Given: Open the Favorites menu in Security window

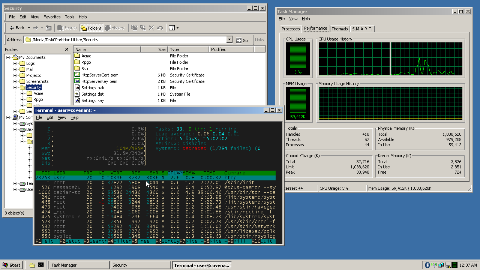Looking at the screenshot, I should click(52, 17).
